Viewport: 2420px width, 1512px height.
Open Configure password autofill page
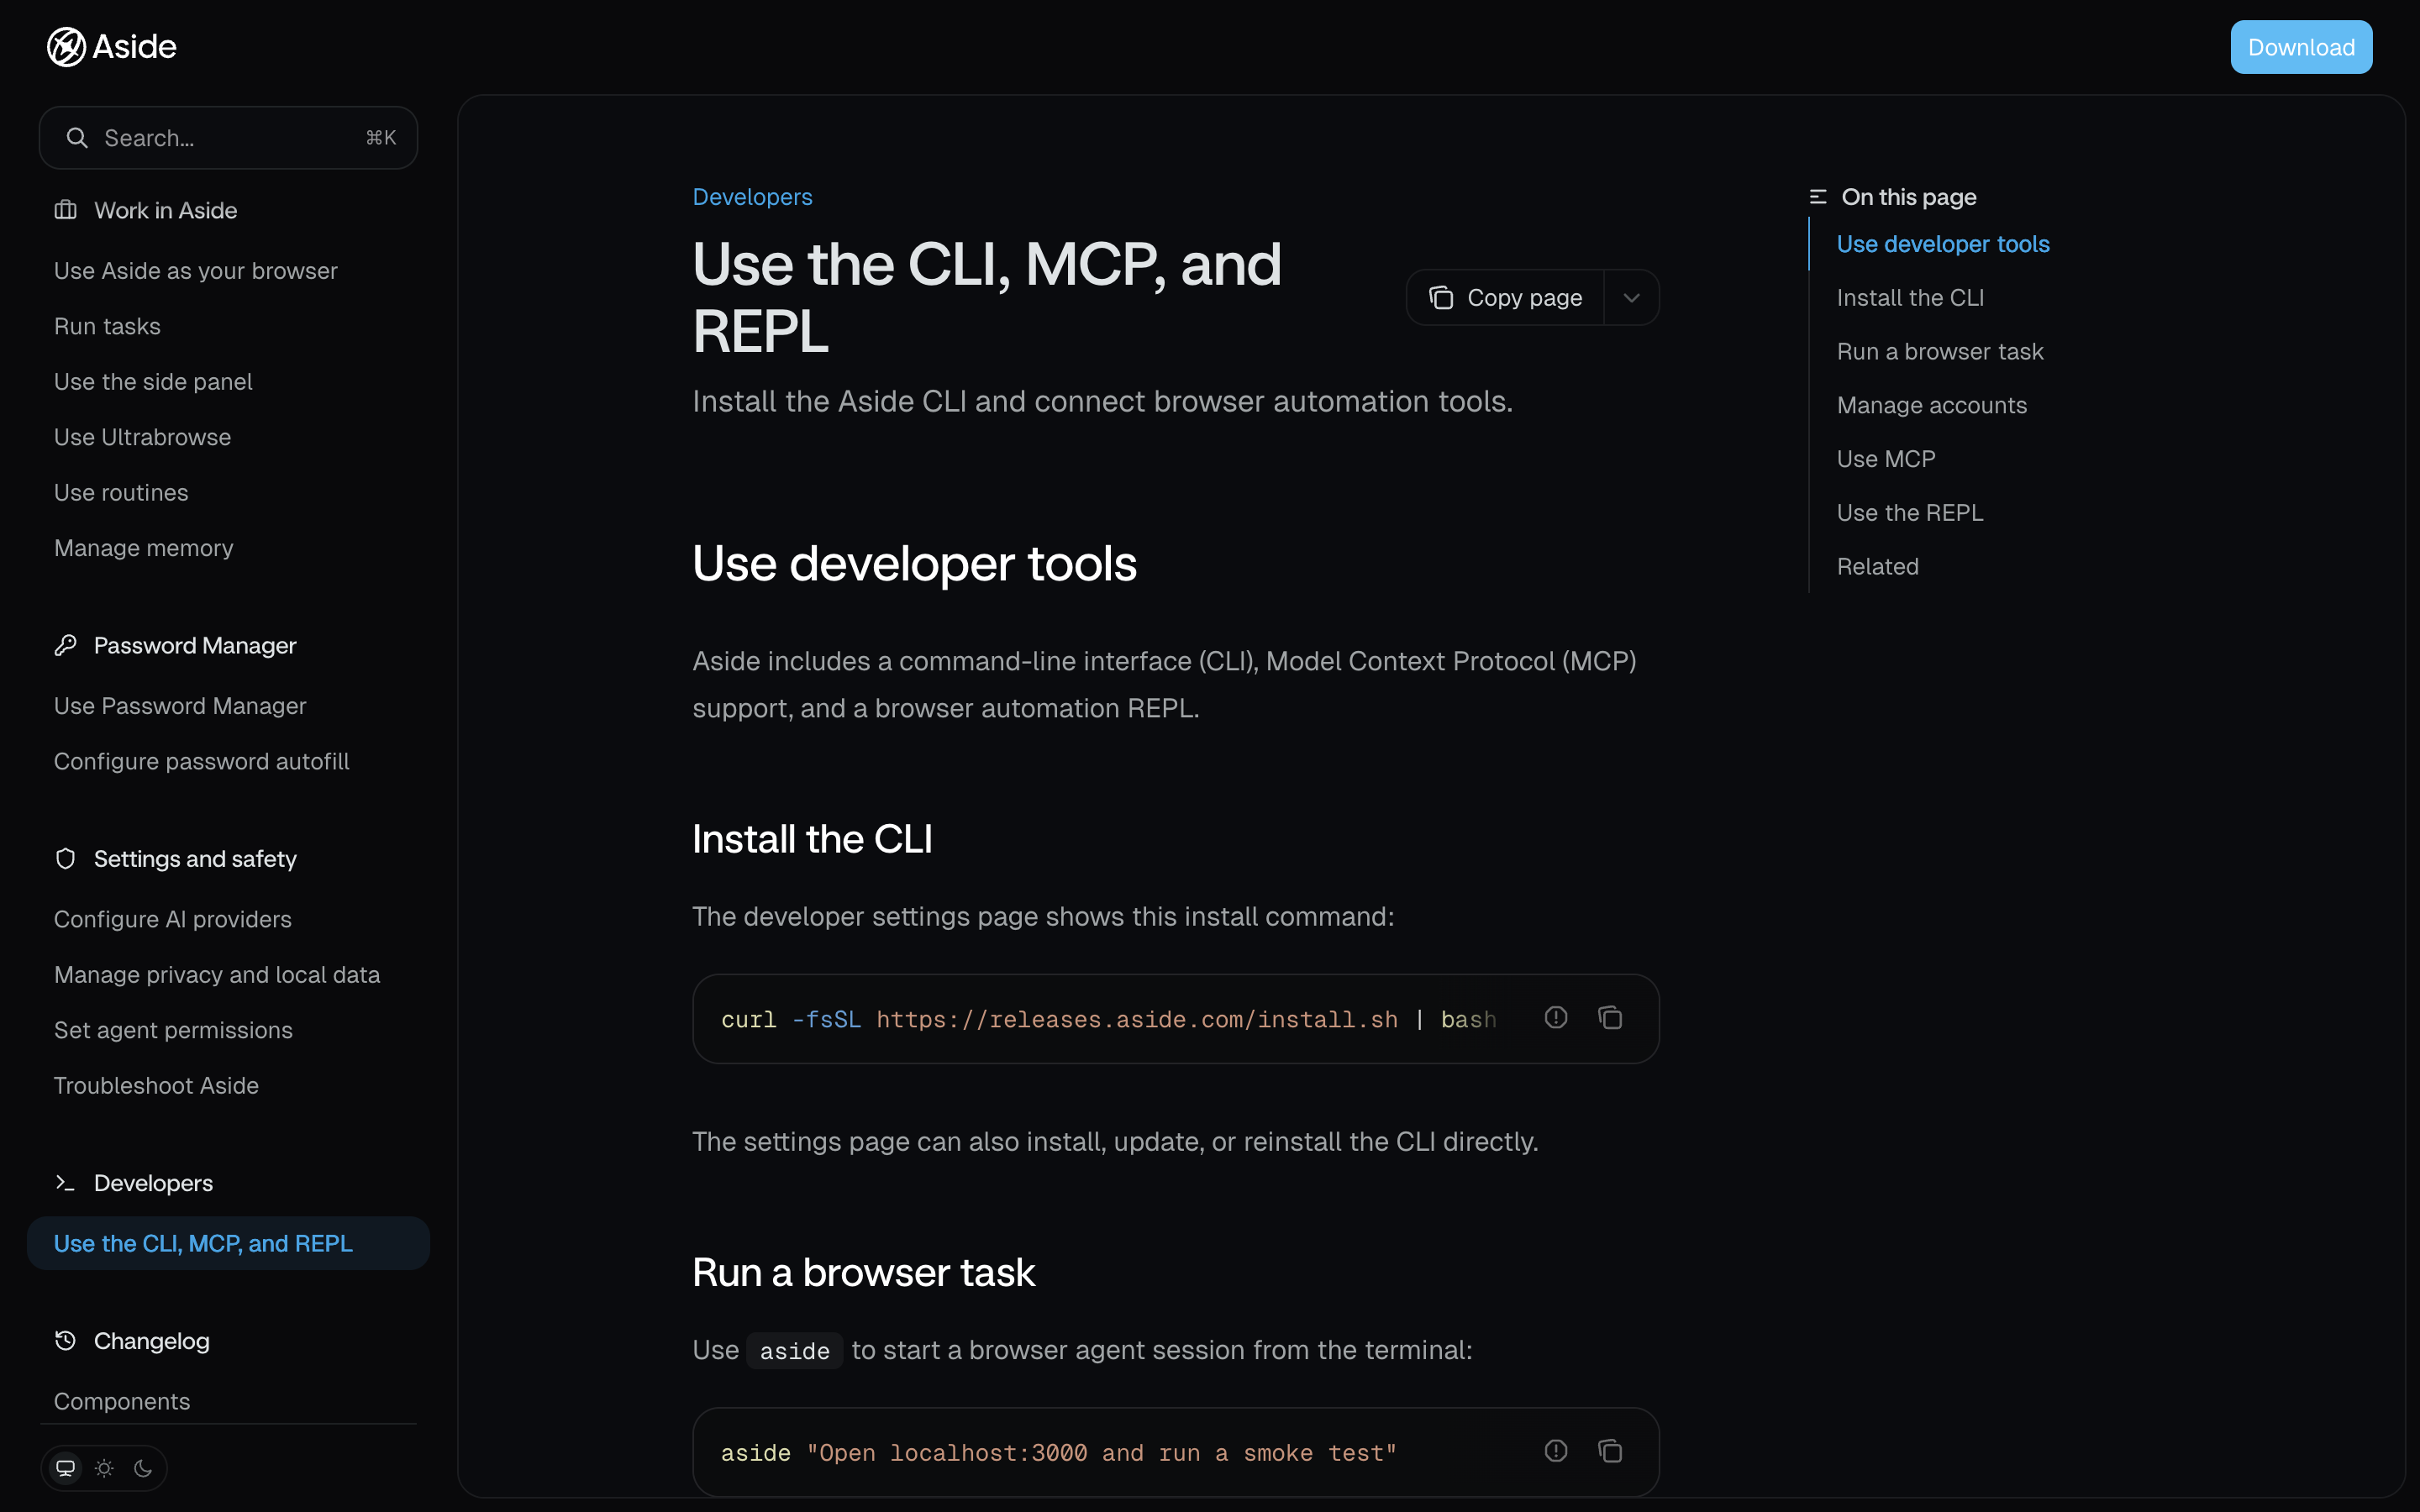pos(202,761)
